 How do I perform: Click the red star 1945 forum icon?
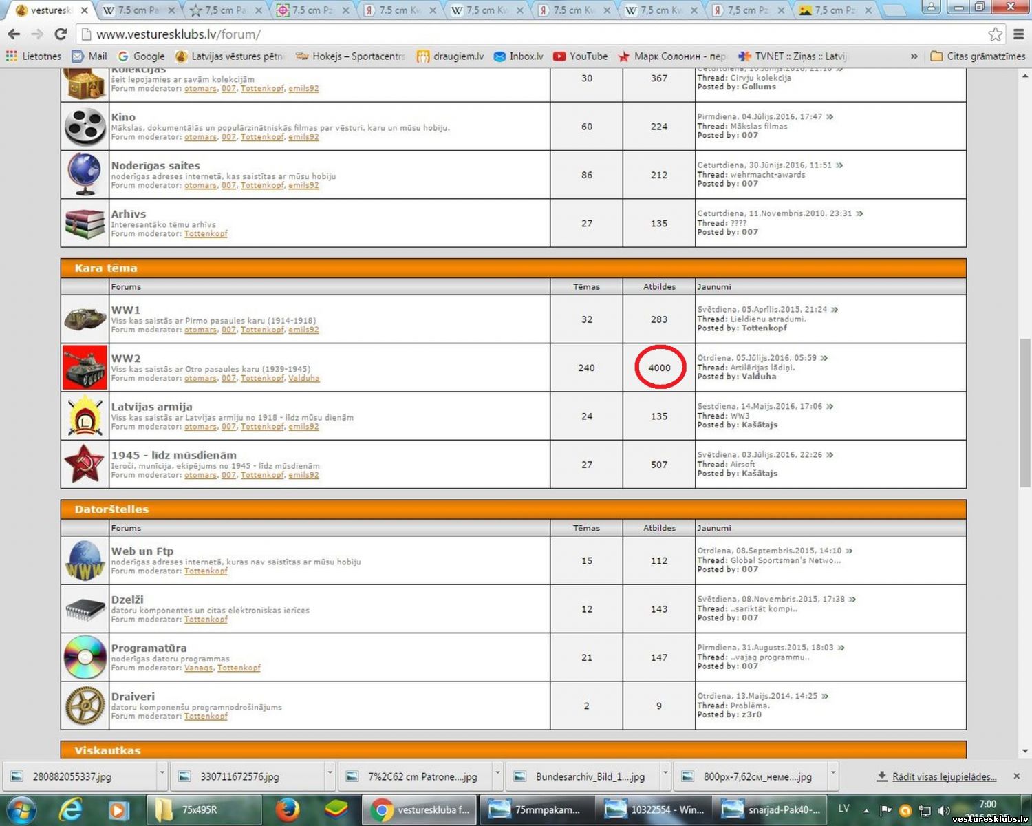pos(84,464)
